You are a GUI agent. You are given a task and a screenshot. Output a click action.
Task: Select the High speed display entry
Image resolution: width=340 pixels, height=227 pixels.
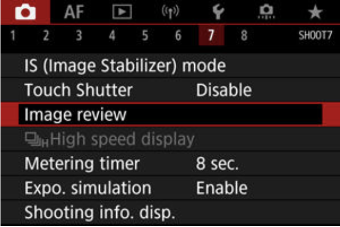tap(170, 139)
